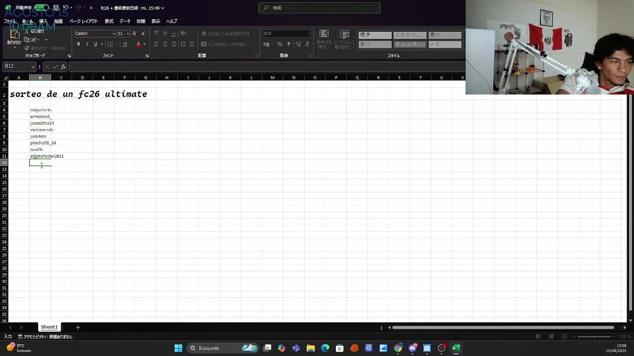Open the ファイル (File) menu tab
Screen dimensions: 634x356
tap(10, 21)
